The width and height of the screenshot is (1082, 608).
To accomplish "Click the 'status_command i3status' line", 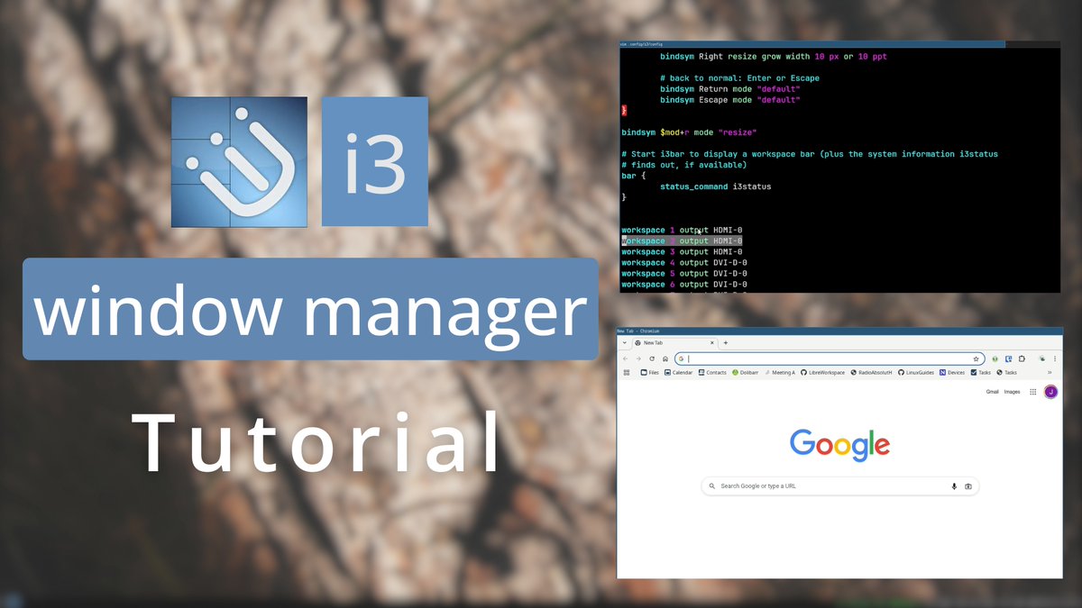I will click(715, 186).
